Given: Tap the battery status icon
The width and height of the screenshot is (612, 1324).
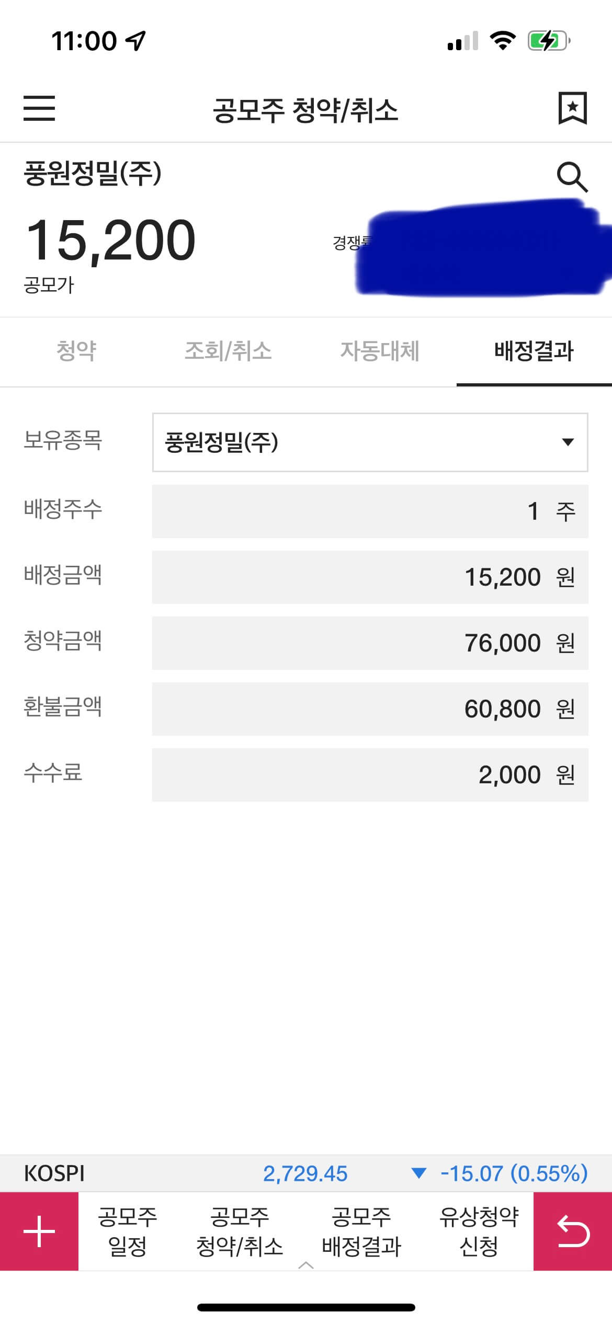Looking at the screenshot, I should tap(548, 41).
